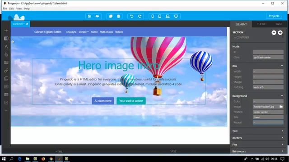Expand the Borders section
This screenshot has height=162, width=289.
pos(258,138)
